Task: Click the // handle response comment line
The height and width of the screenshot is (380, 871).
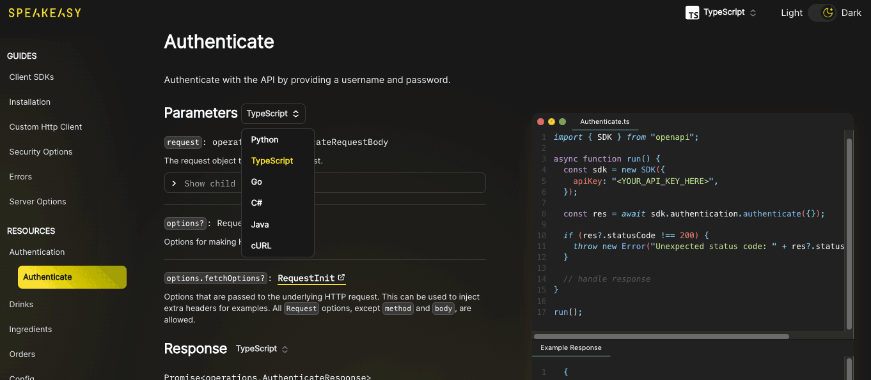Action: (607, 279)
